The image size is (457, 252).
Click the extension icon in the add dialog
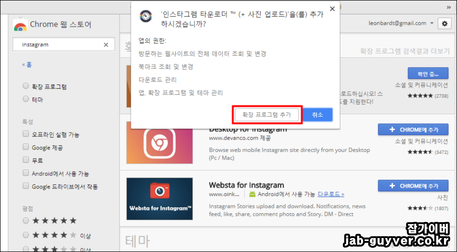coord(146,16)
